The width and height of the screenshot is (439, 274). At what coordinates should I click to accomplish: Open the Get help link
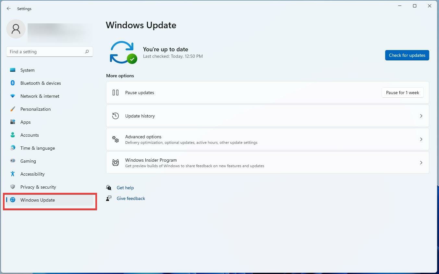tap(125, 188)
